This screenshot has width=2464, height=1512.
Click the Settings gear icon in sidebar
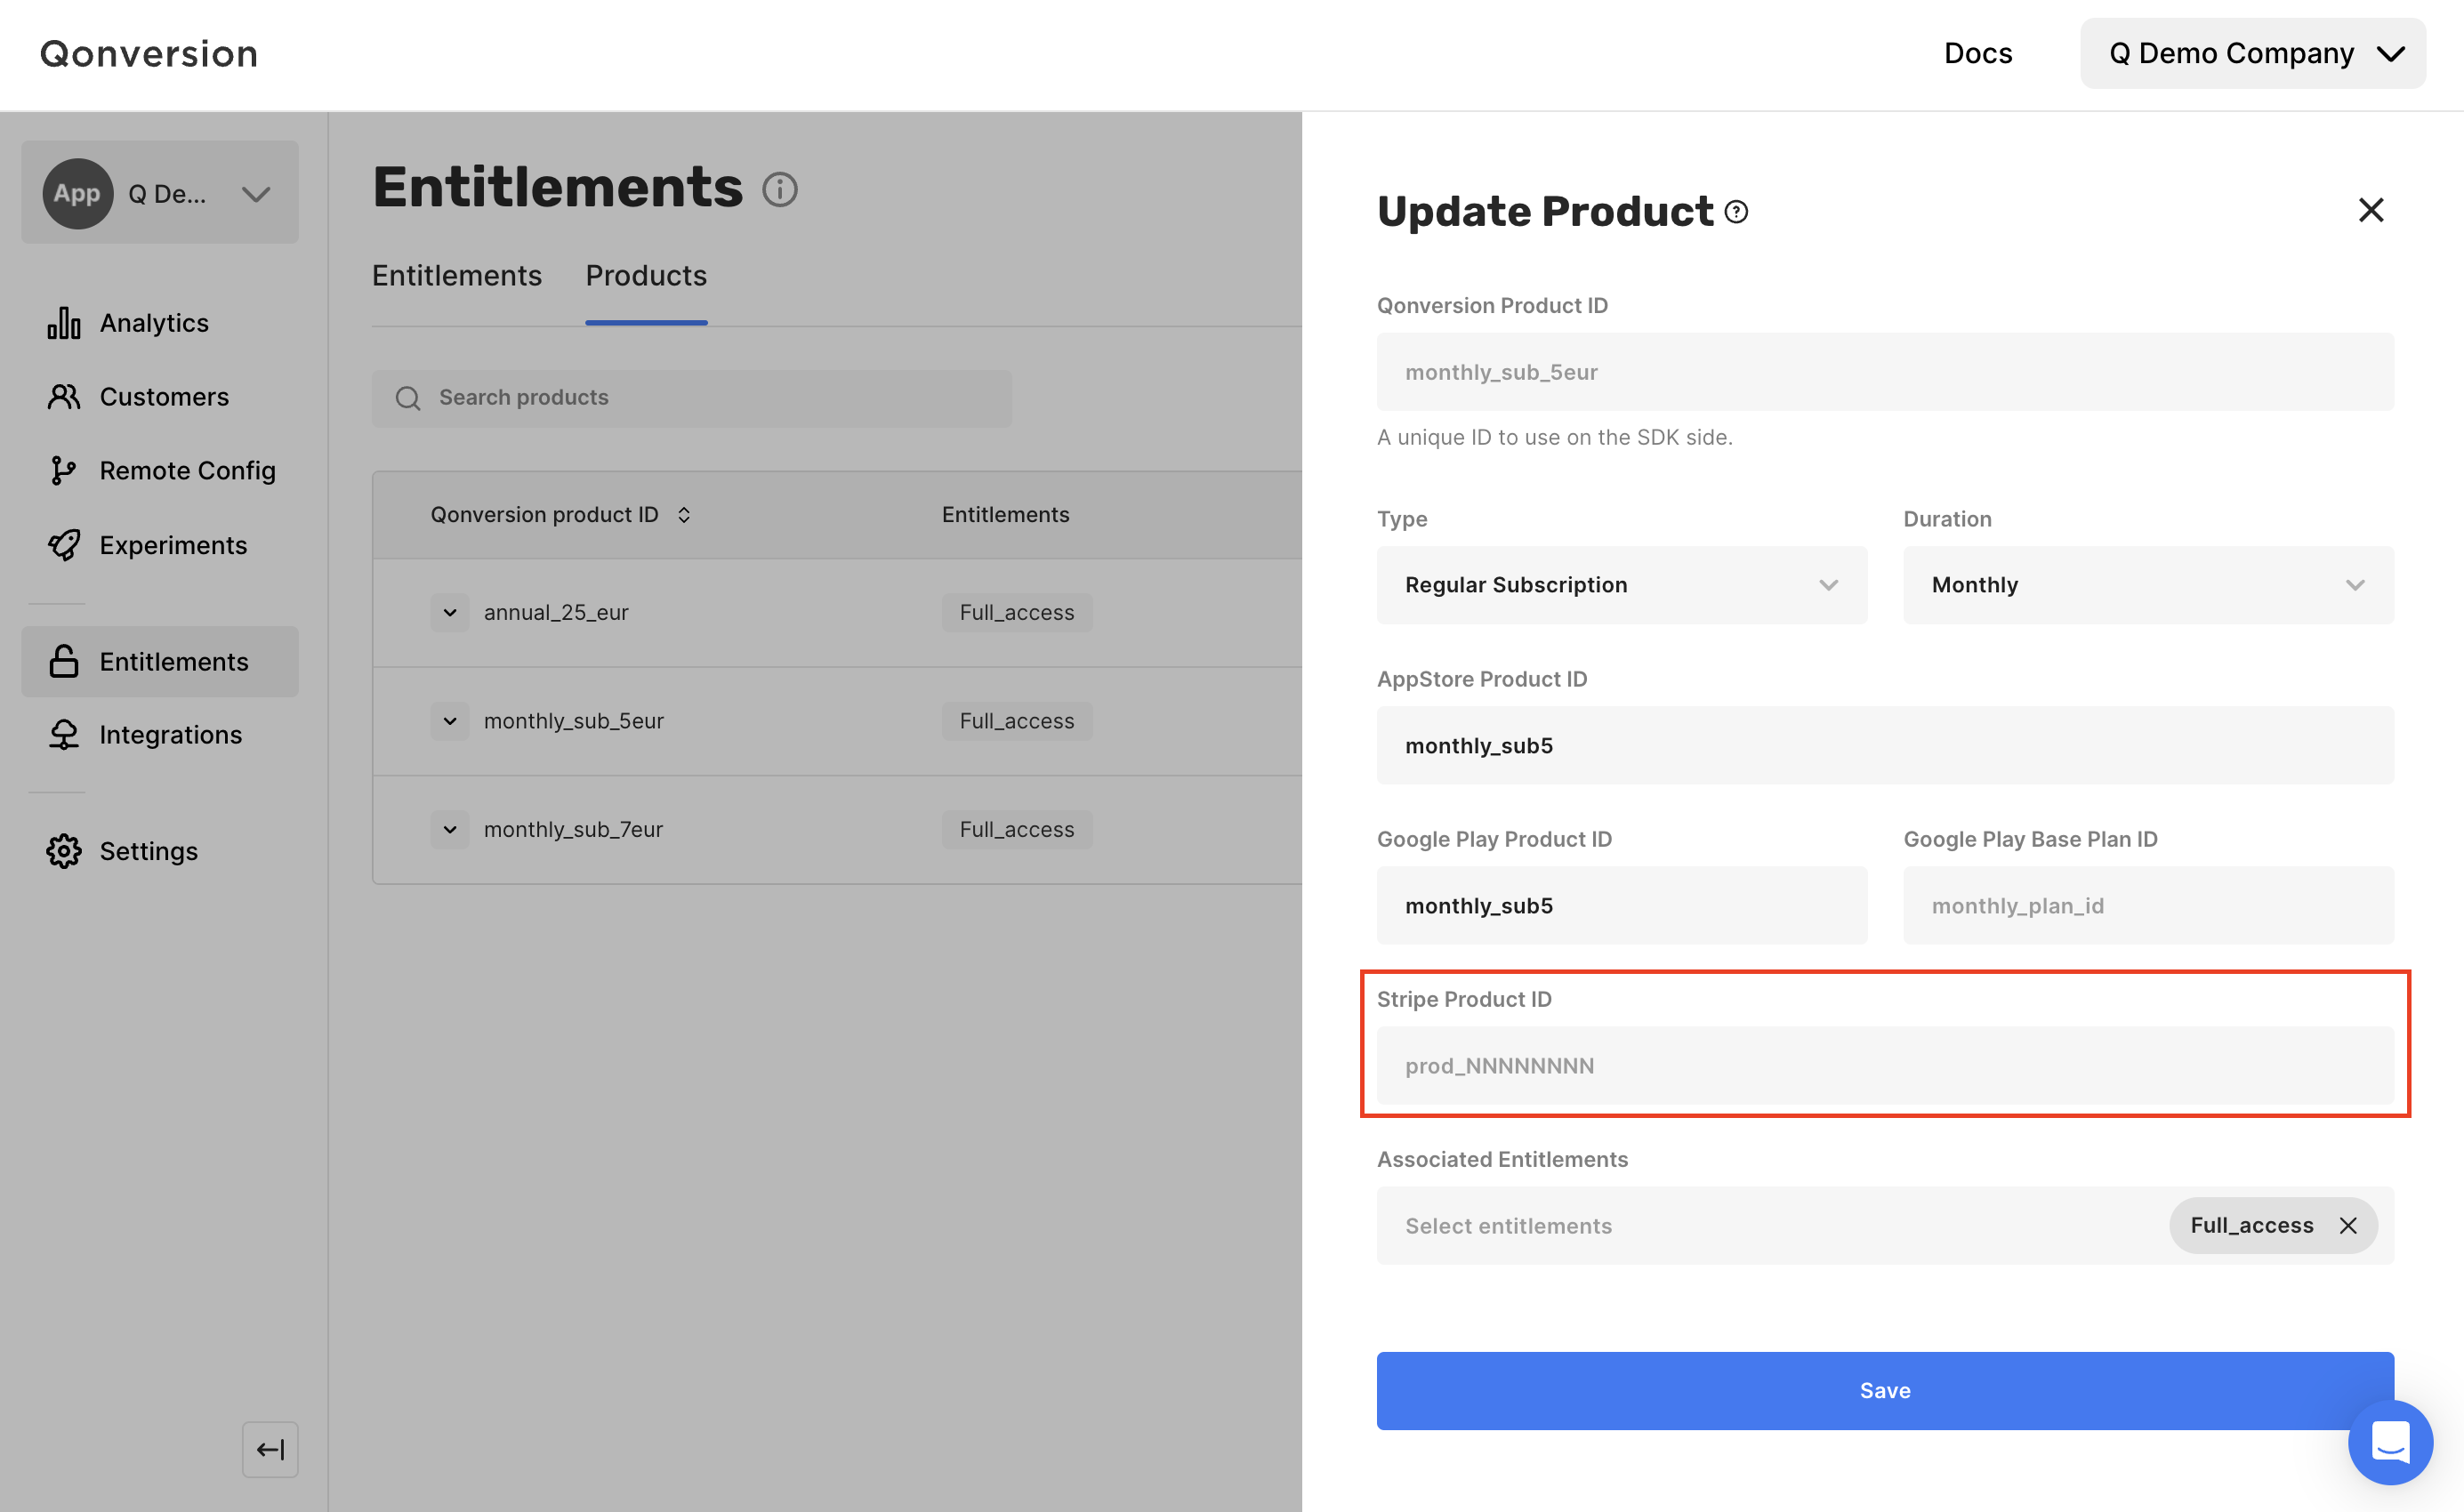(63, 850)
